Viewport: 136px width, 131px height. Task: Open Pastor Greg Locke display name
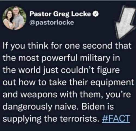coord(60,14)
